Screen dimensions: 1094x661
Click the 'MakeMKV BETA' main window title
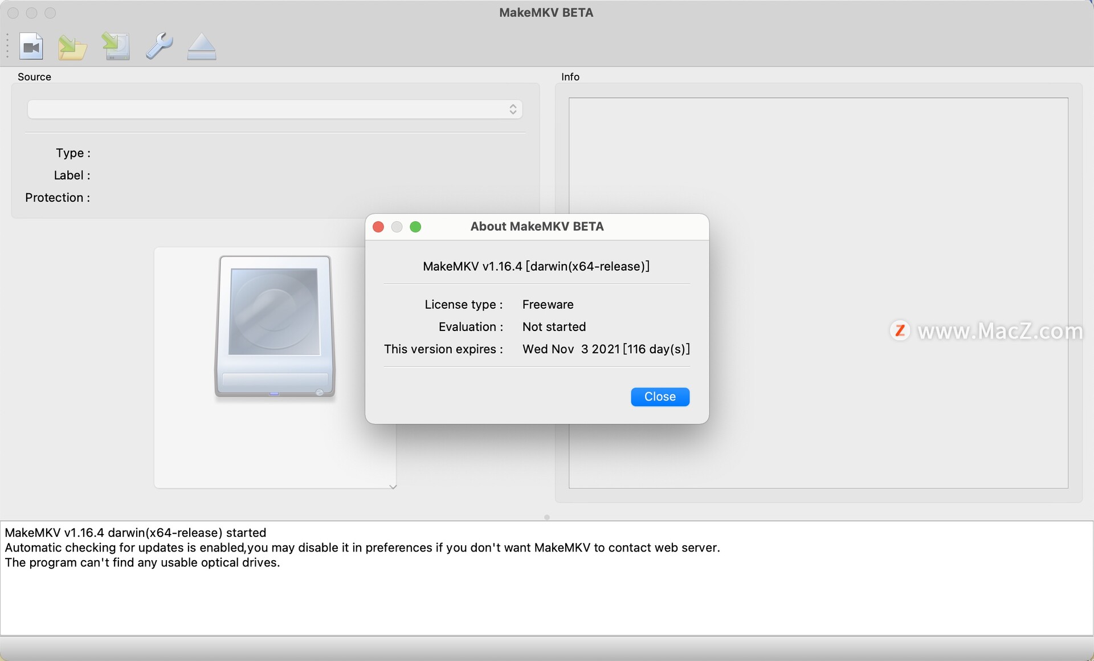pyautogui.click(x=546, y=13)
